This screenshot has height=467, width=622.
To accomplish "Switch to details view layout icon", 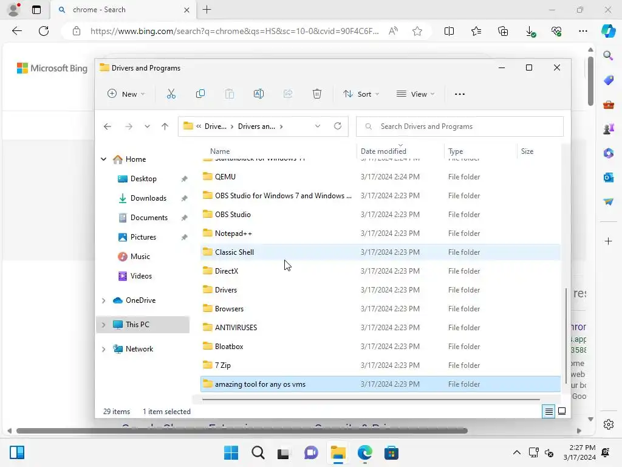I will (549, 412).
